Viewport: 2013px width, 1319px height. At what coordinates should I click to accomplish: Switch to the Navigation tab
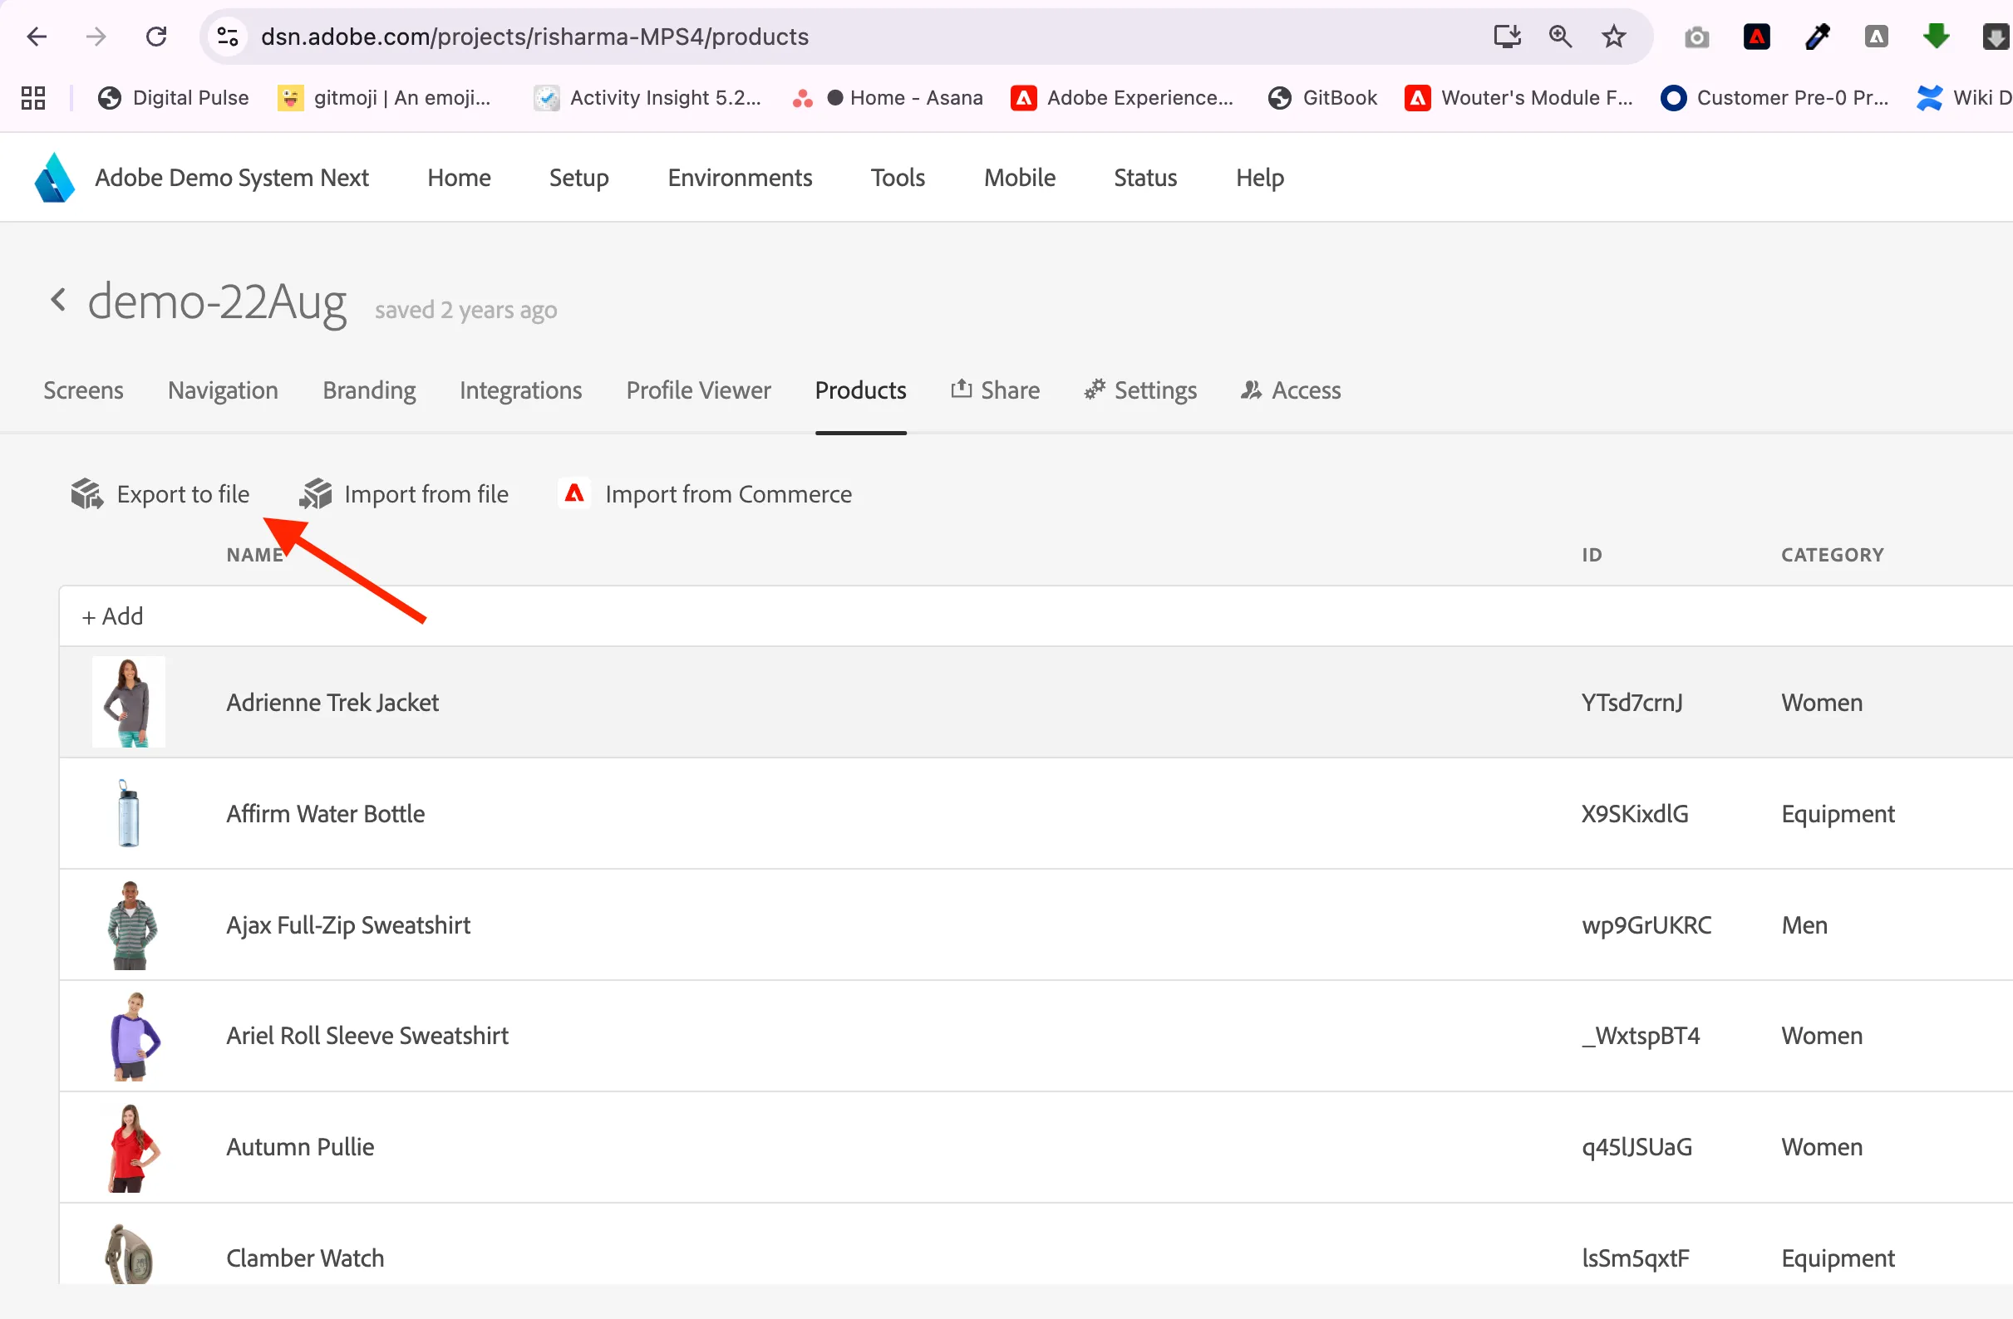(224, 390)
